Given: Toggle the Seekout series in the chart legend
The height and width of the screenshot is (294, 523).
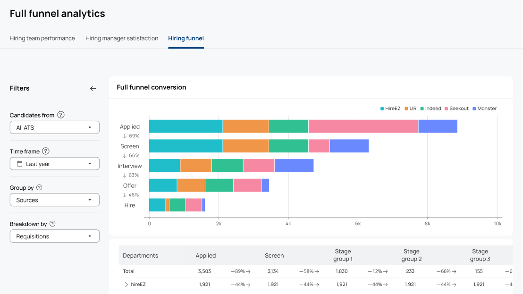Looking at the screenshot, I should click(456, 109).
